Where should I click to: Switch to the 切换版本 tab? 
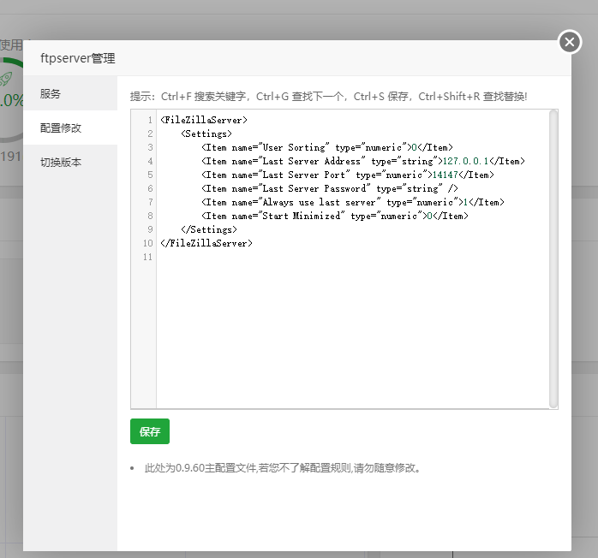click(70, 162)
